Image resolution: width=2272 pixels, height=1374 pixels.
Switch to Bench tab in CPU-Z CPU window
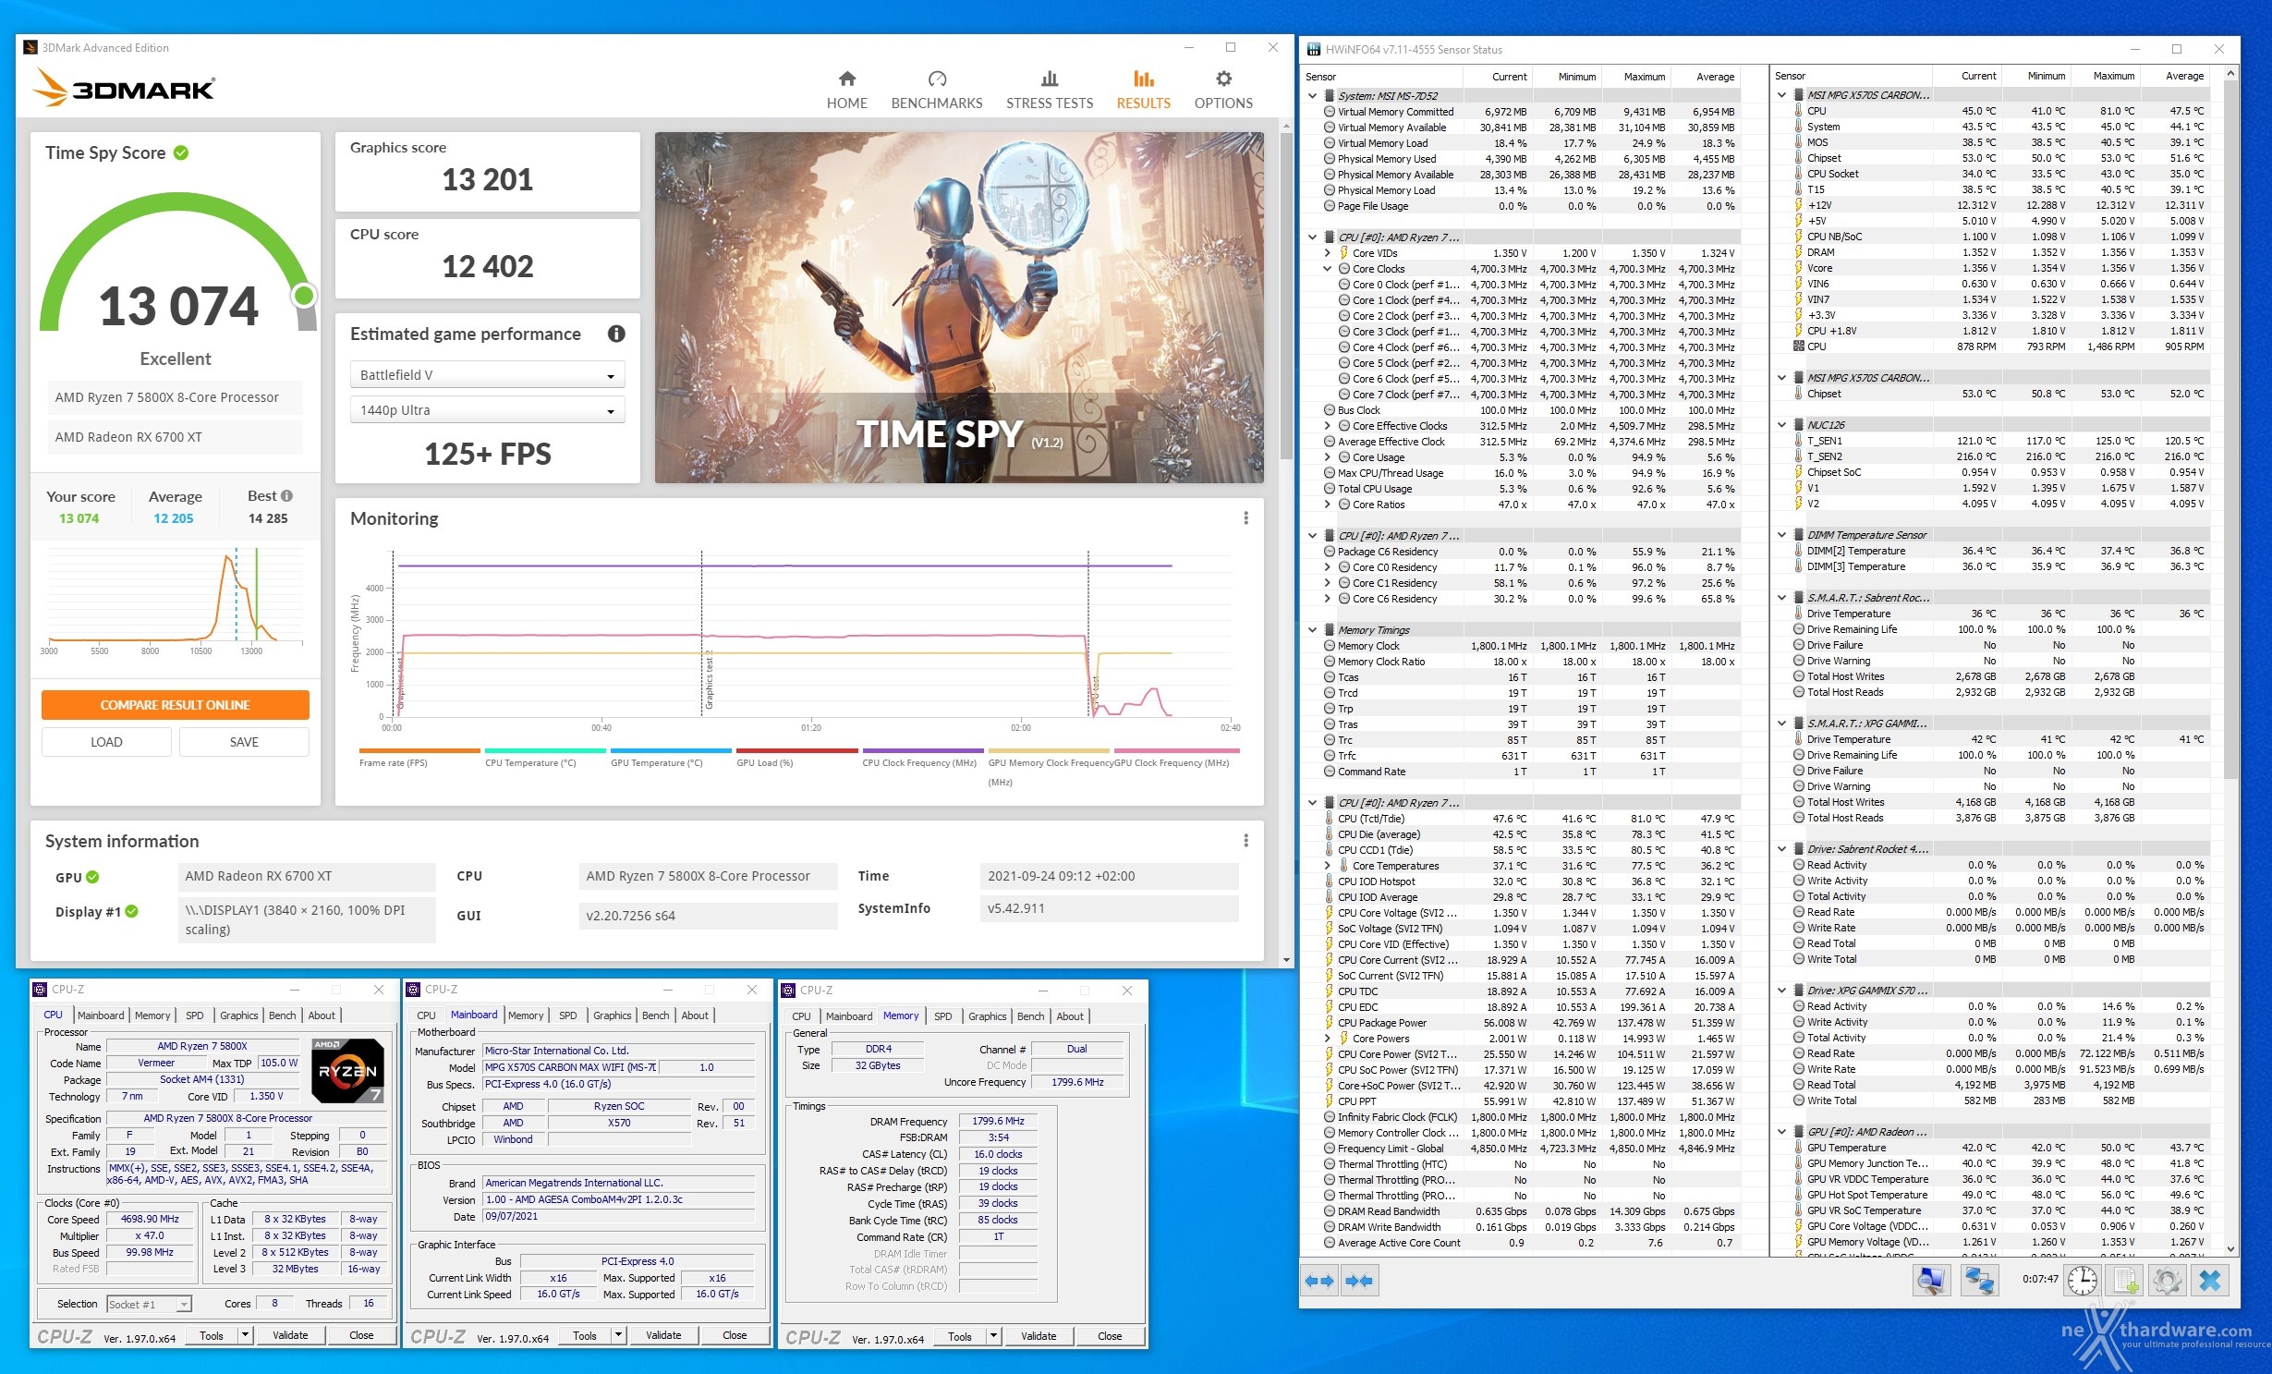[x=282, y=1015]
